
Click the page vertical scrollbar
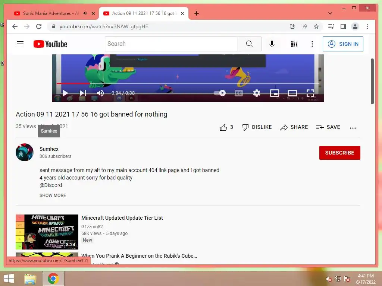point(372,81)
